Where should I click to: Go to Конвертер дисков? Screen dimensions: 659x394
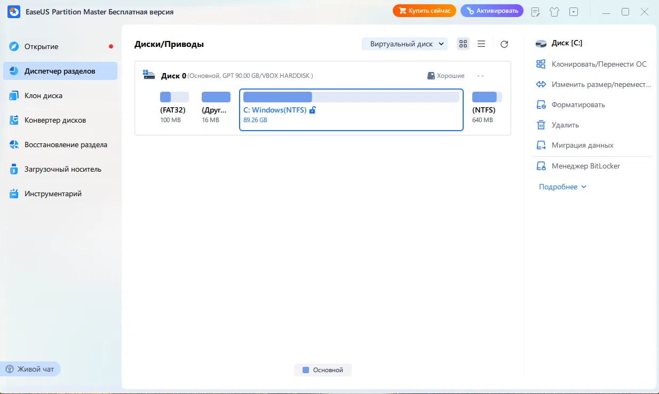[x=60, y=120]
